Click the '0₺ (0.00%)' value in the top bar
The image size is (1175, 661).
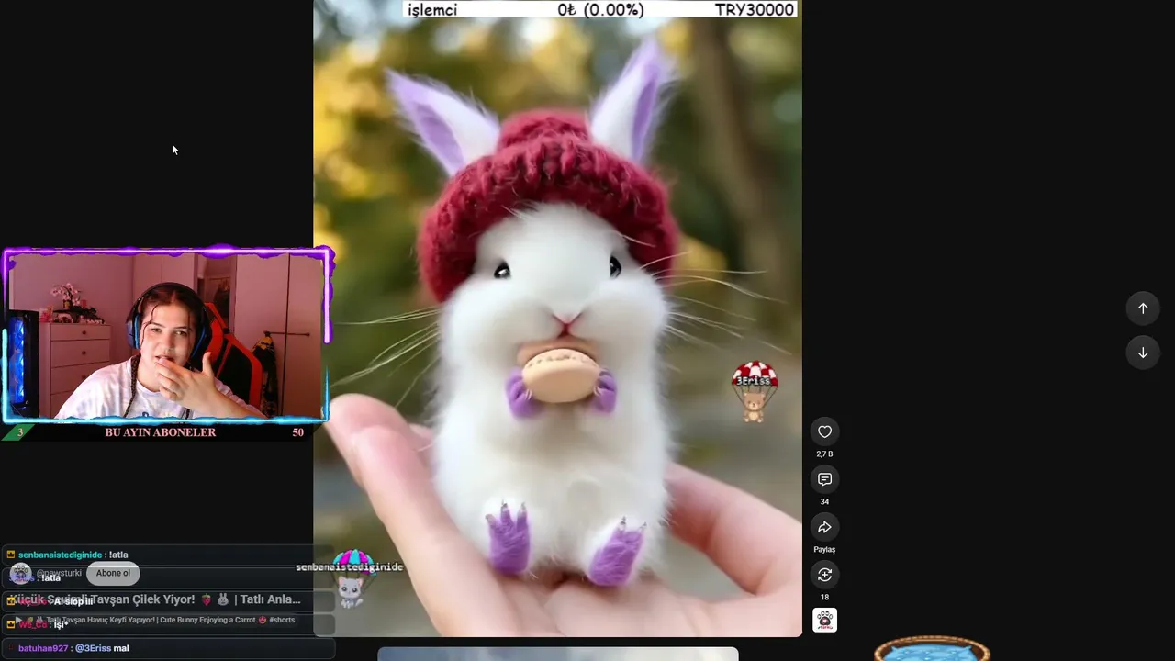(600, 10)
